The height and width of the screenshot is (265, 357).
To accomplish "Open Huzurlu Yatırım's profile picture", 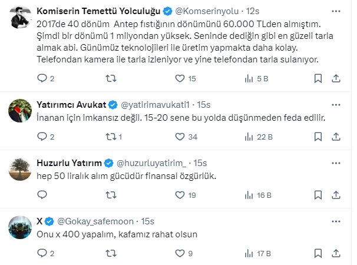I will [21, 169].
